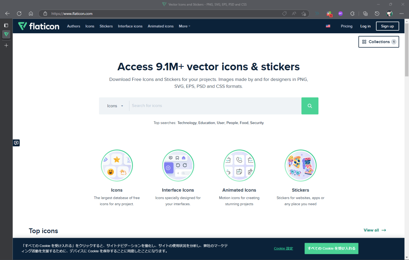Open browser History clock icon
This screenshot has height=260, width=409.
(377, 13)
